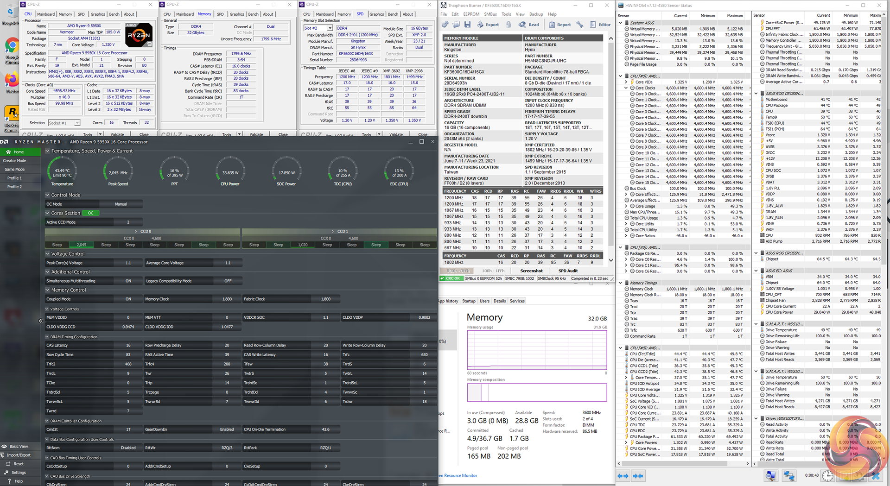Click the expand columns arrows icon in HWiNFO
The width and height of the screenshot is (890, 486).
click(x=623, y=476)
